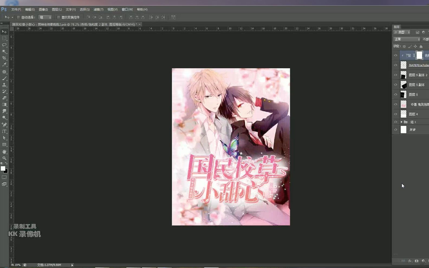
Task: Lock image pixels with the brush lock icon
Action: tap(410, 46)
